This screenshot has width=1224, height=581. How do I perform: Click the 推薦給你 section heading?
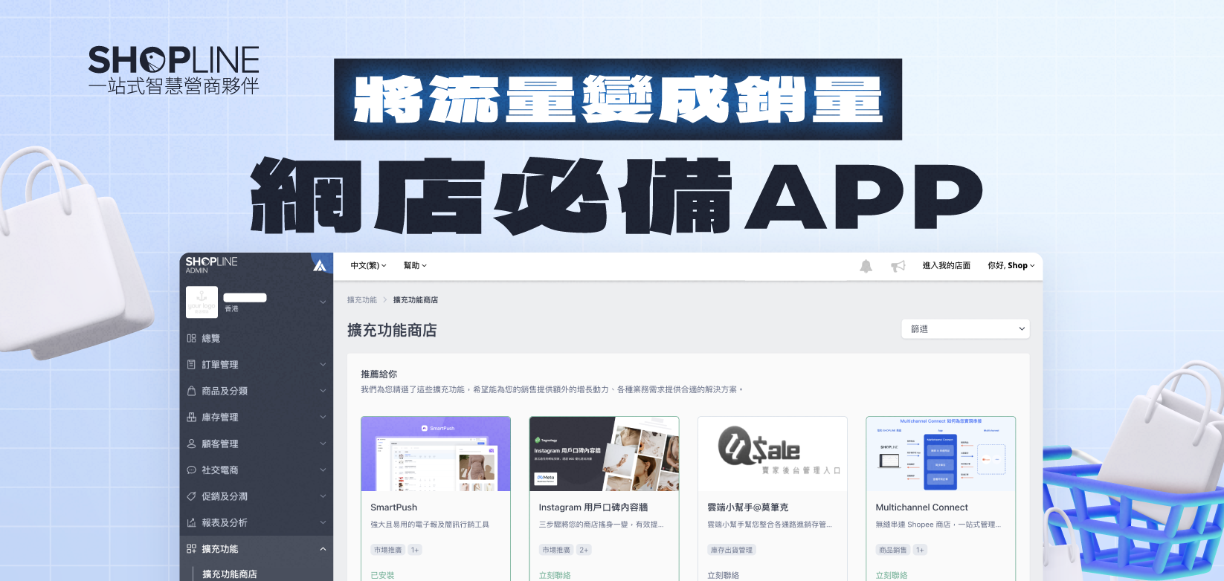click(x=379, y=374)
